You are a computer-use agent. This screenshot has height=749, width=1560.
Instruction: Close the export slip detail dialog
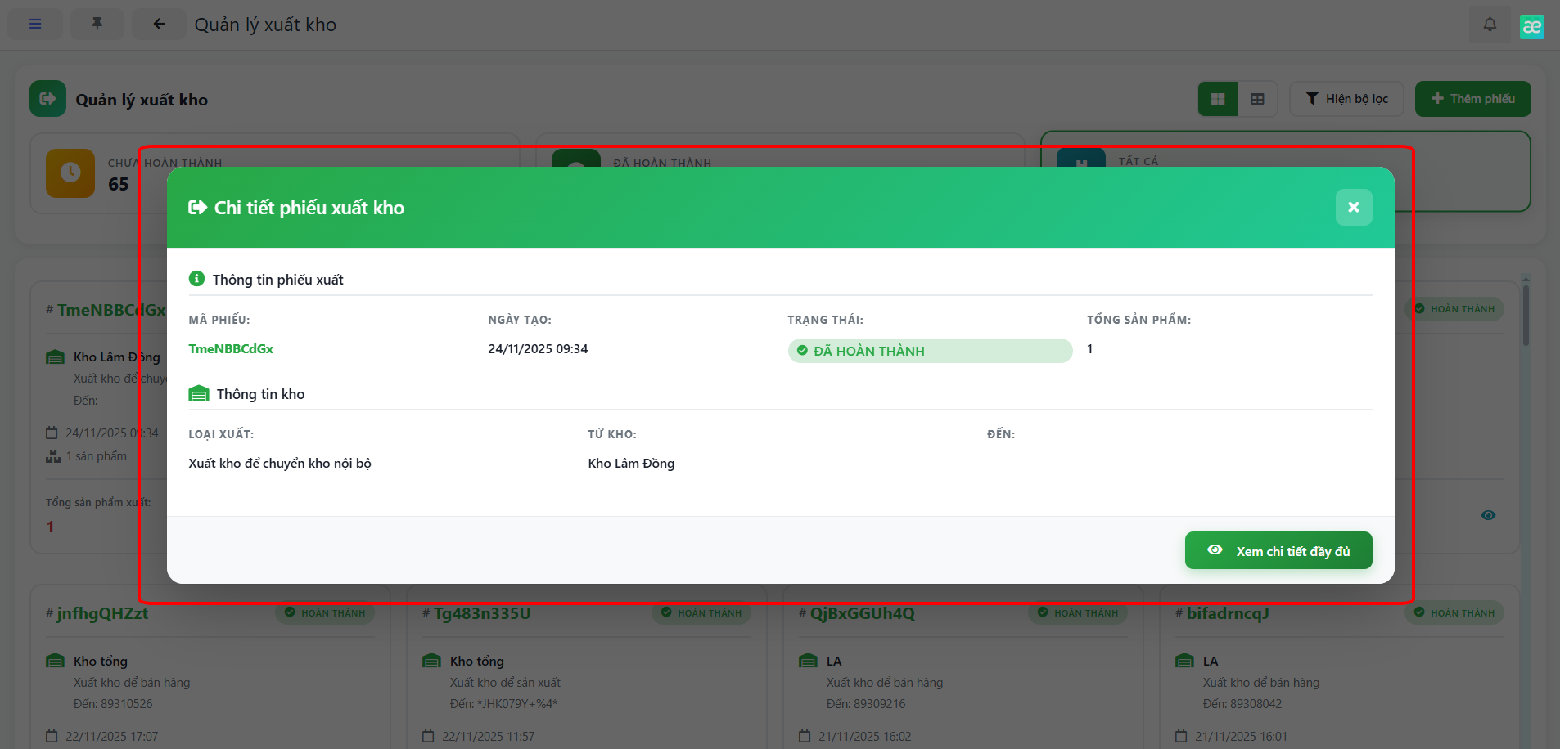point(1353,208)
